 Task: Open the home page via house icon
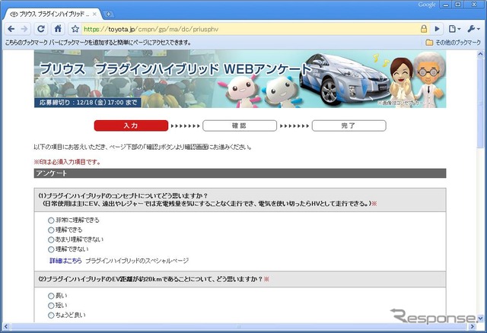pos(58,29)
